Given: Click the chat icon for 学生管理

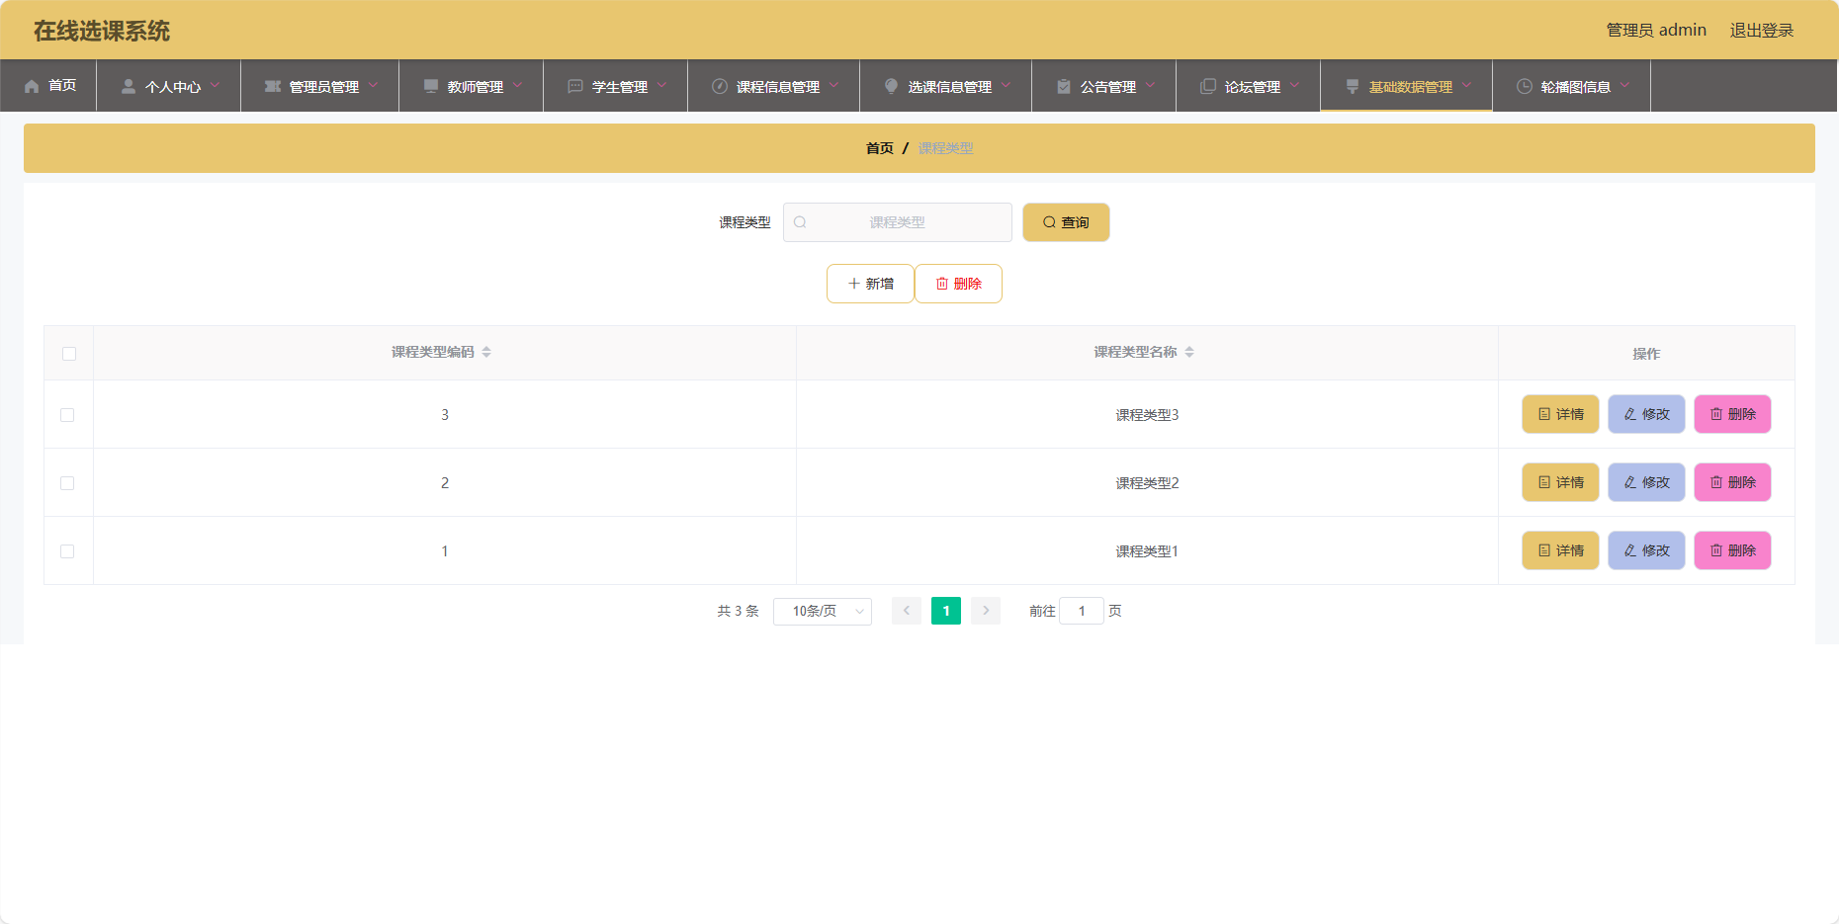Looking at the screenshot, I should [575, 86].
